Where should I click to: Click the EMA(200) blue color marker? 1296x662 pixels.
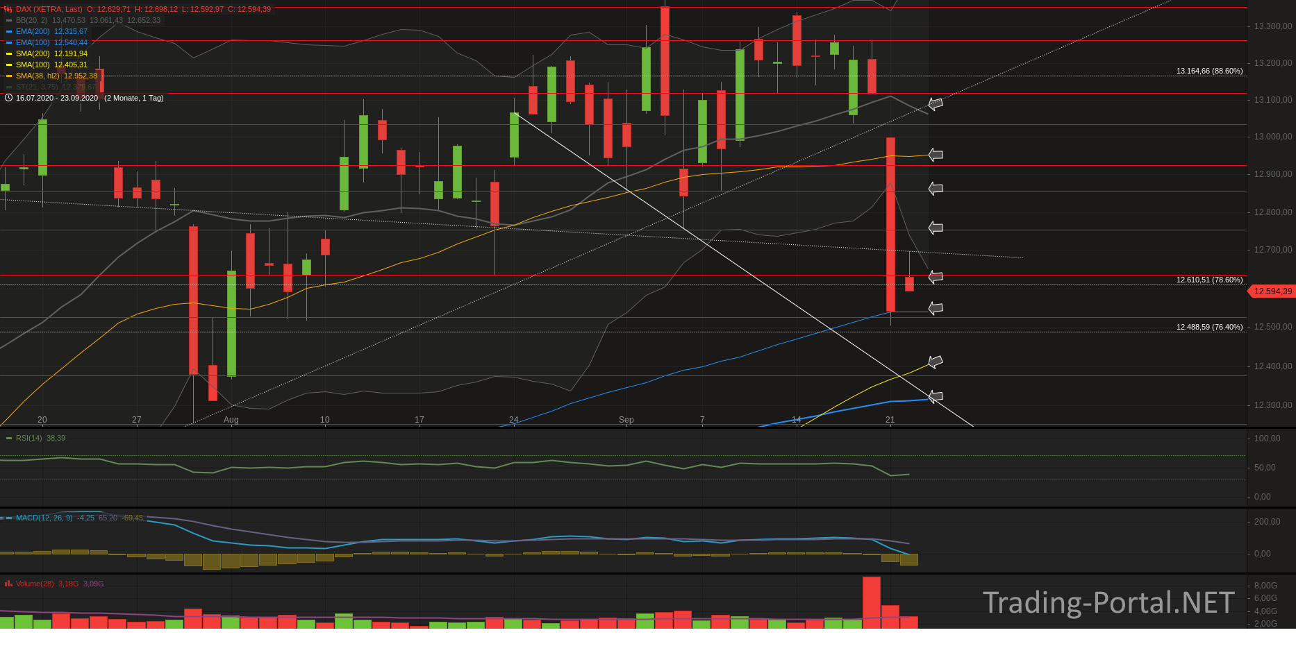click(x=9, y=31)
